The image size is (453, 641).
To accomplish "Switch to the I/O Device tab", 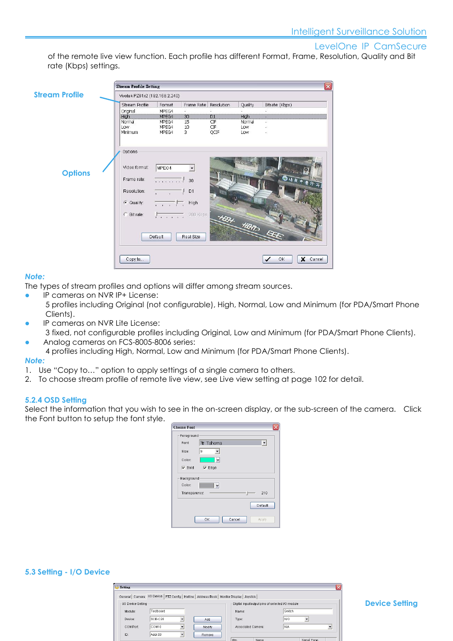I will point(155,596).
